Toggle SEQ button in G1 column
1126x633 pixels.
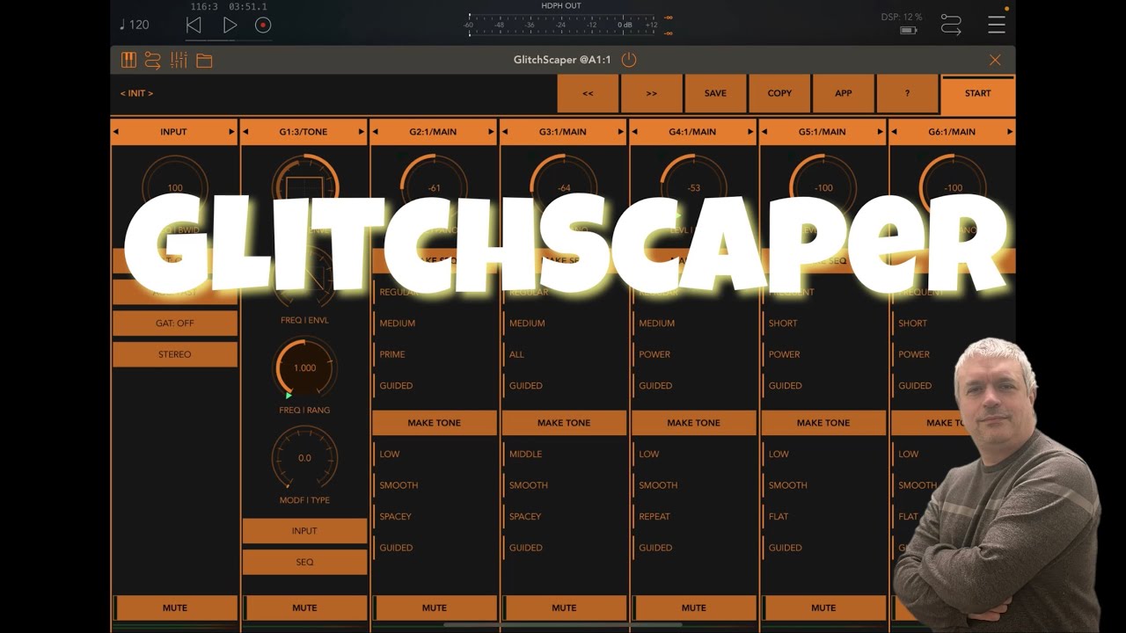tap(304, 562)
